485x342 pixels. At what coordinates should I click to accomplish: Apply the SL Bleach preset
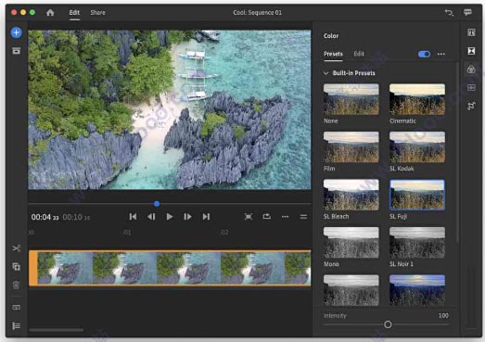point(351,195)
